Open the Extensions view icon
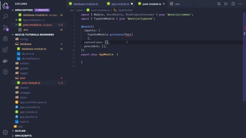The height and width of the screenshot is (138, 246). (5, 50)
